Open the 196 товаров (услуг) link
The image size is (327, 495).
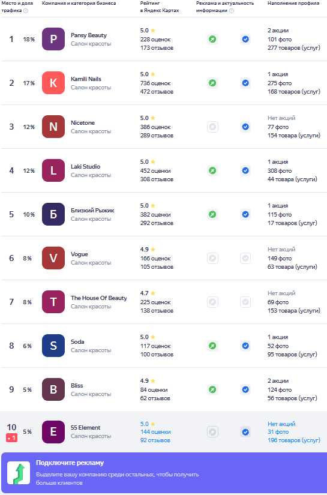294,440
